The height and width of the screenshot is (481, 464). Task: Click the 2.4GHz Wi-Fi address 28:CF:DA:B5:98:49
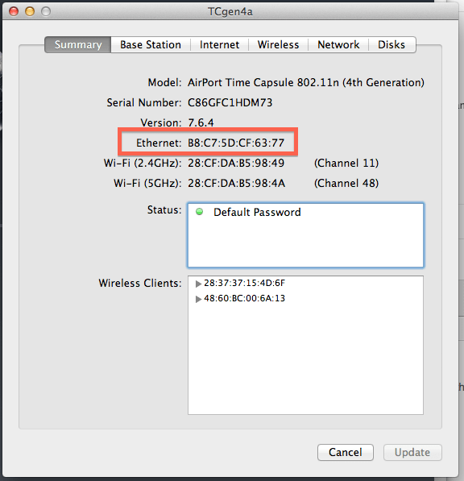pos(236,164)
